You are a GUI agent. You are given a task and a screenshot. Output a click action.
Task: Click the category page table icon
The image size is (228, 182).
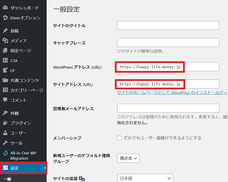pos(5,90)
